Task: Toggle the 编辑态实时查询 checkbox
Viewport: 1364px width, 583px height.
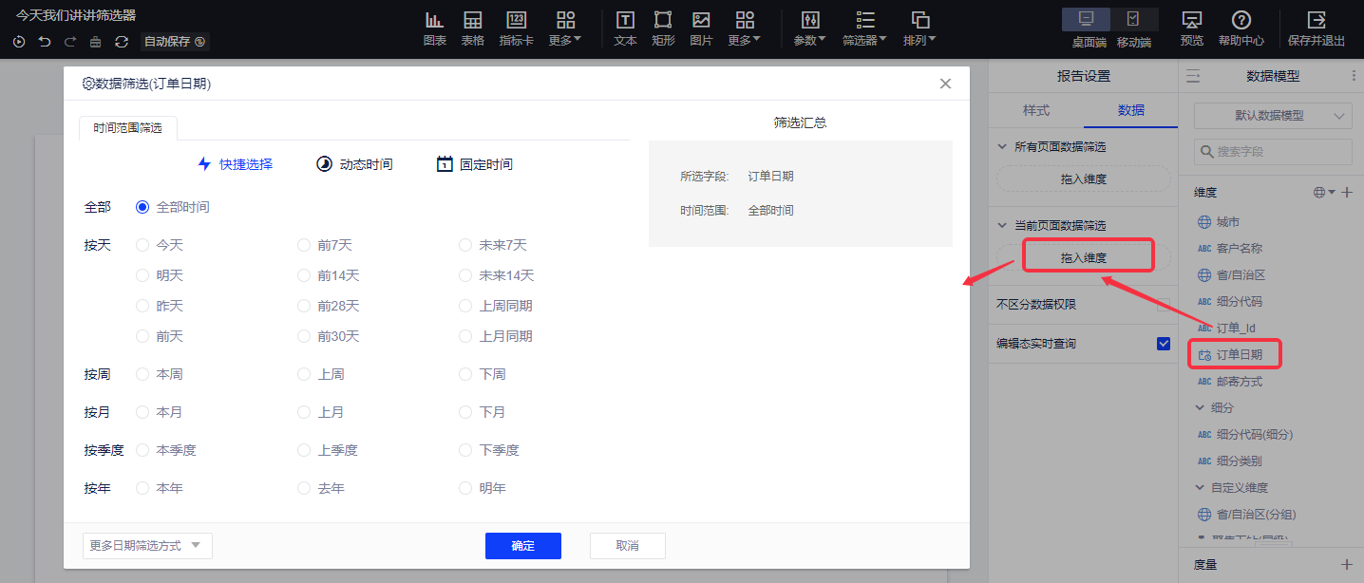Action: [x=1164, y=344]
